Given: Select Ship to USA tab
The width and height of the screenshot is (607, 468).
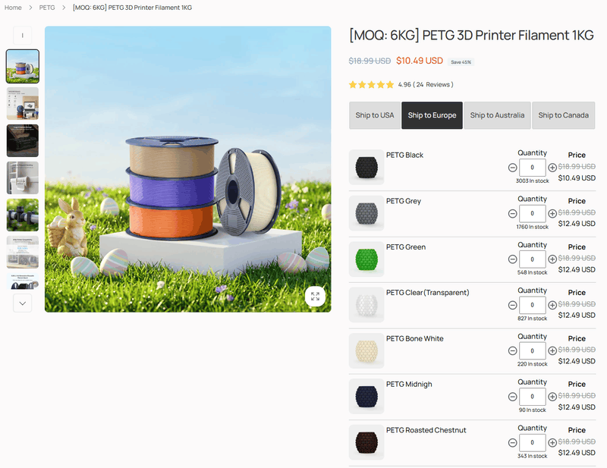Looking at the screenshot, I should point(375,115).
